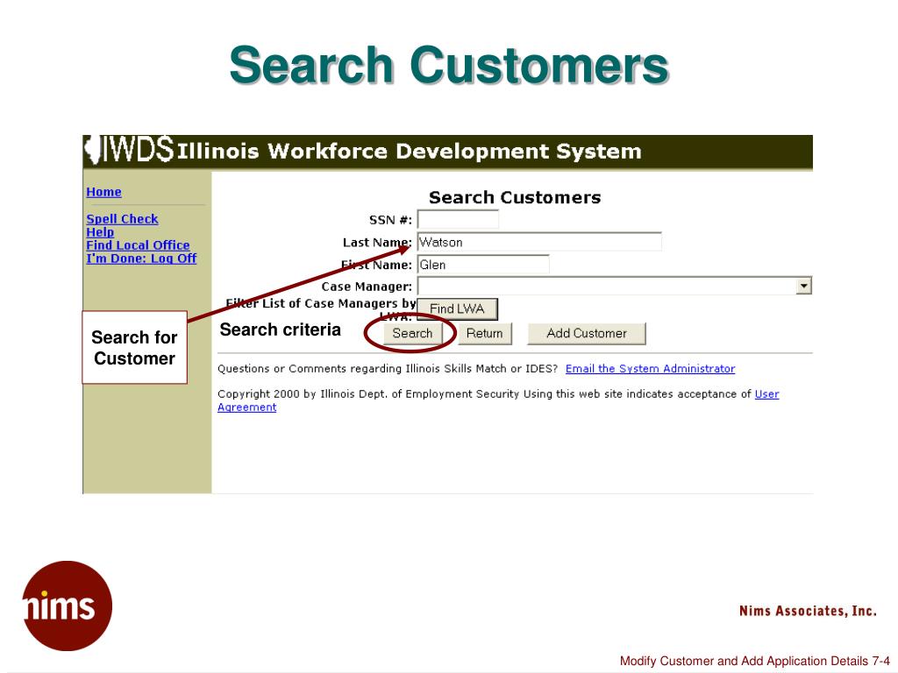Focus the SSN # input field
Screen dimensions: 898x673
pos(458,220)
